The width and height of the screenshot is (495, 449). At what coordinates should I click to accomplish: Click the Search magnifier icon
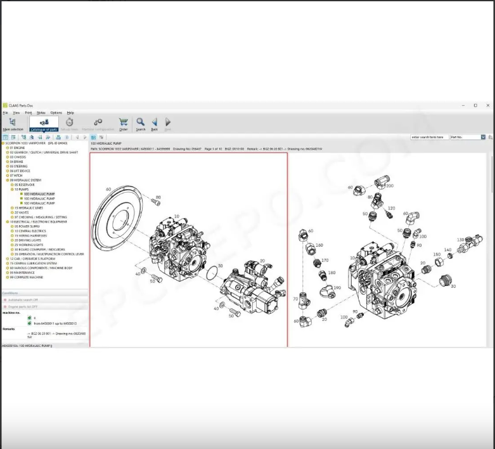140,123
